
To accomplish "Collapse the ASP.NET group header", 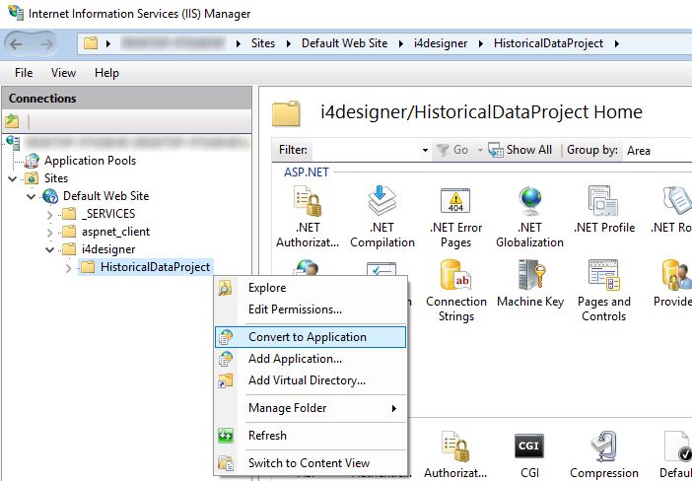I will [x=307, y=172].
